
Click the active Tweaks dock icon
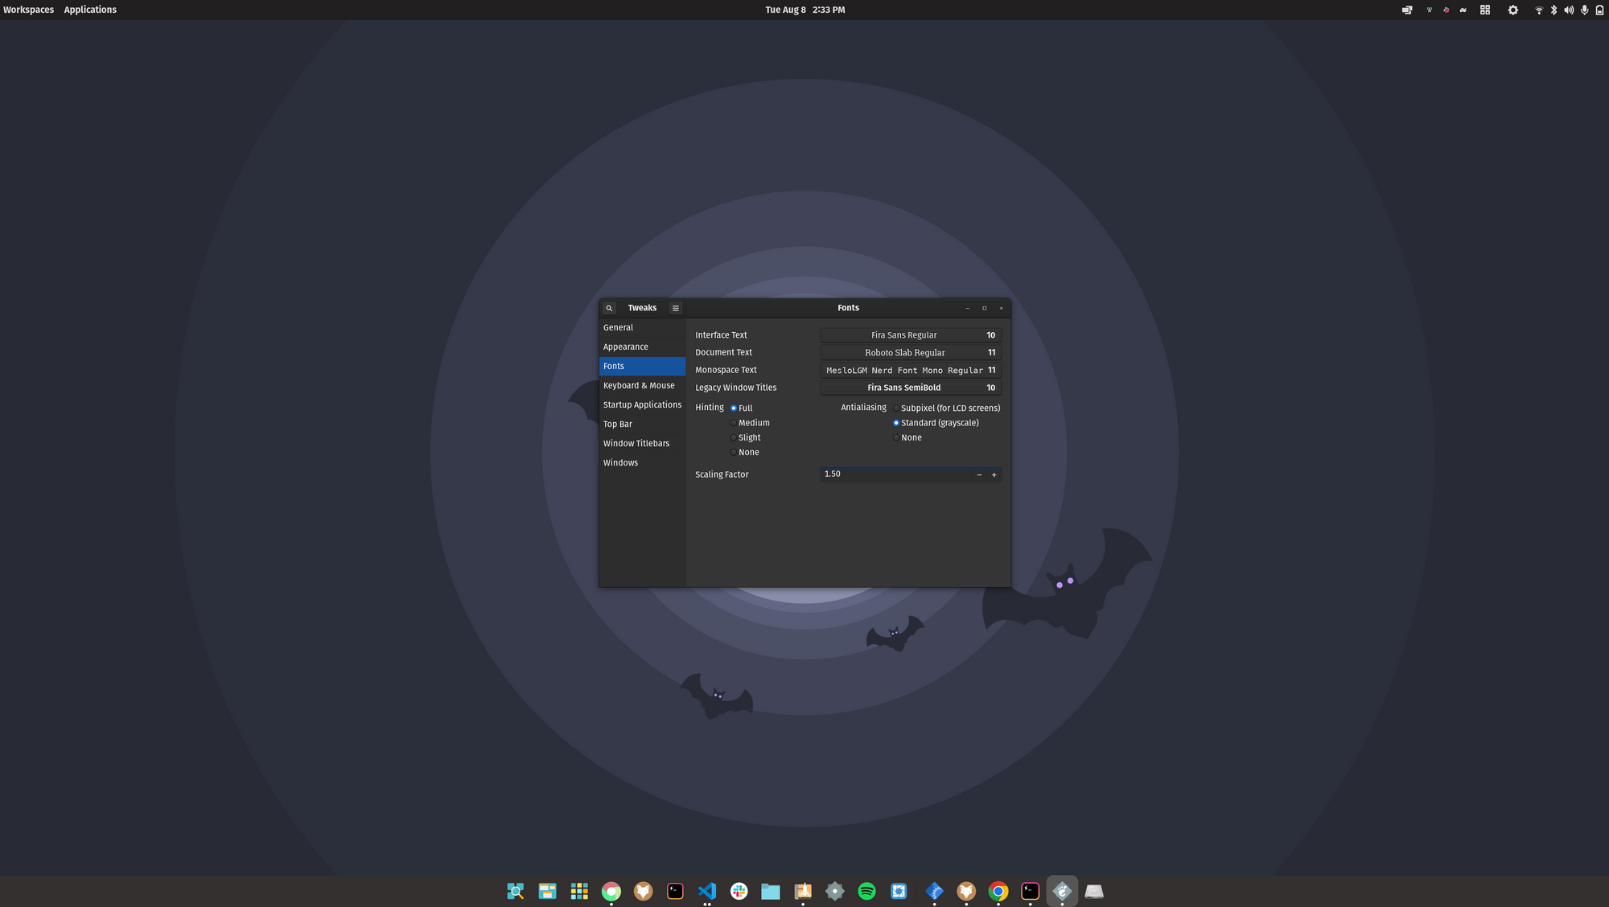pos(1062,891)
